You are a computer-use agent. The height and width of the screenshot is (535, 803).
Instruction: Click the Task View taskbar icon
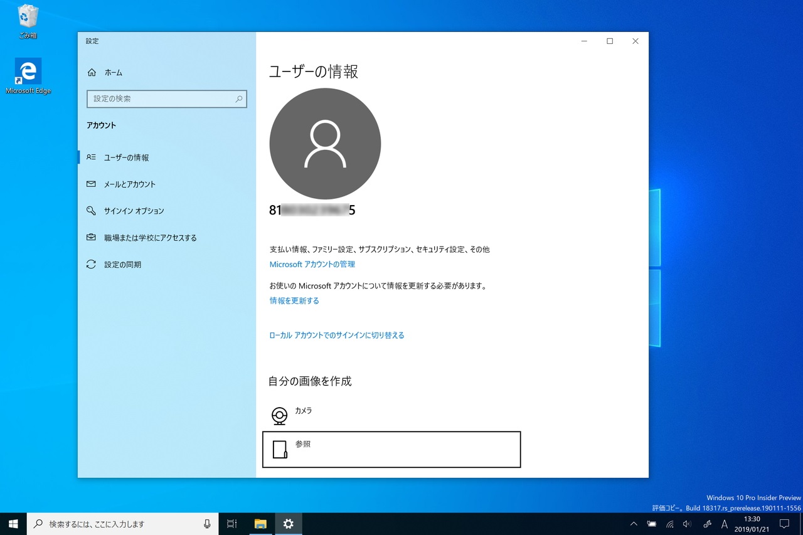tap(231, 524)
